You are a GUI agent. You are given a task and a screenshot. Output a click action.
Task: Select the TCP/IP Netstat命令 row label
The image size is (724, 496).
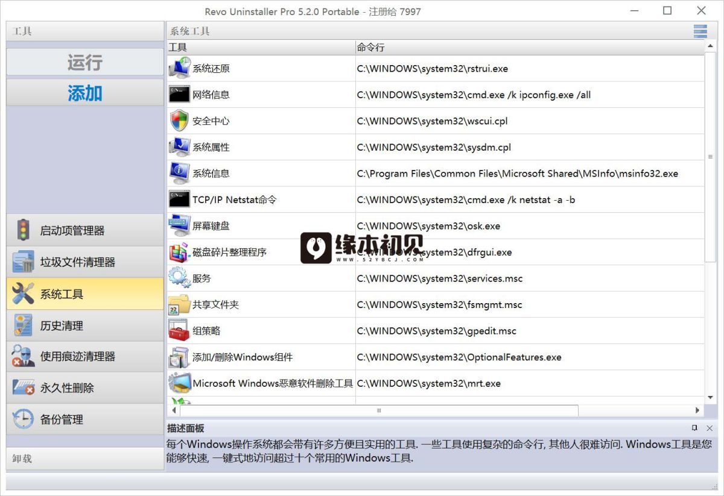[x=234, y=199]
